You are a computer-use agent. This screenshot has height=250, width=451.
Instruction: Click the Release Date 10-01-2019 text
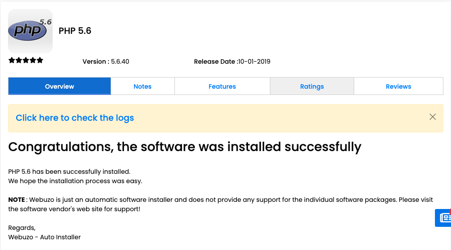point(232,61)
